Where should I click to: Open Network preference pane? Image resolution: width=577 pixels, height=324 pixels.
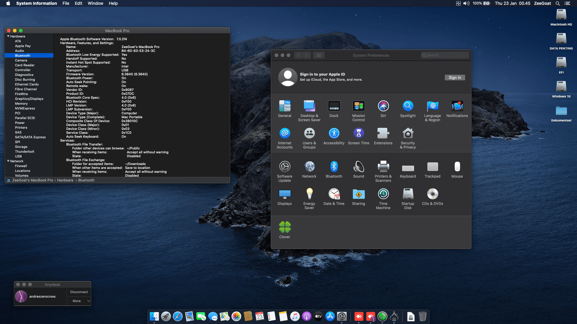tap(309, 169)
